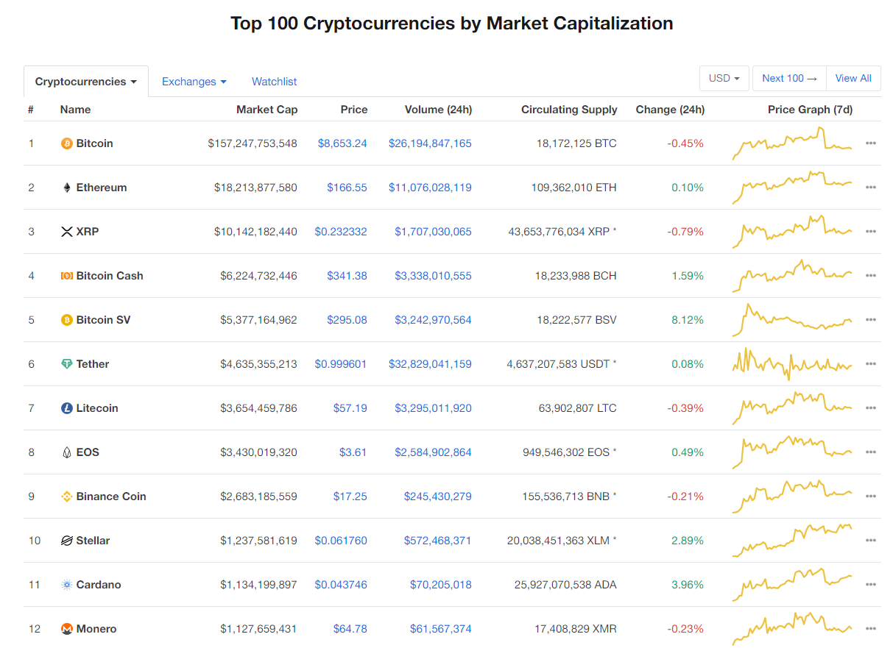Open the Stellar name link
This screenshot has width=893, height=648.
pos(93,541)
